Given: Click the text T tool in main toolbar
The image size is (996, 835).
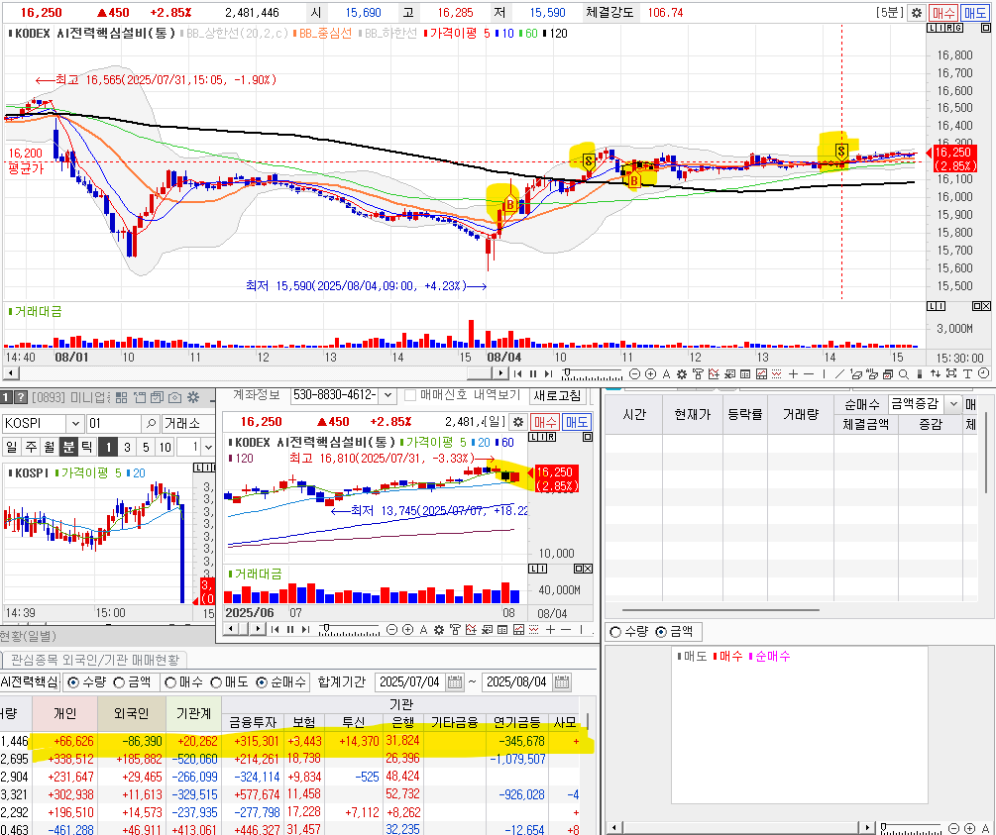Looking at the screenshot, I should (x=967, y=374).
